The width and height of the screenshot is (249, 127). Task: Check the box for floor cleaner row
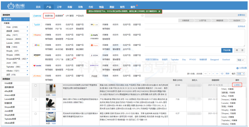(x=36, y=114)
